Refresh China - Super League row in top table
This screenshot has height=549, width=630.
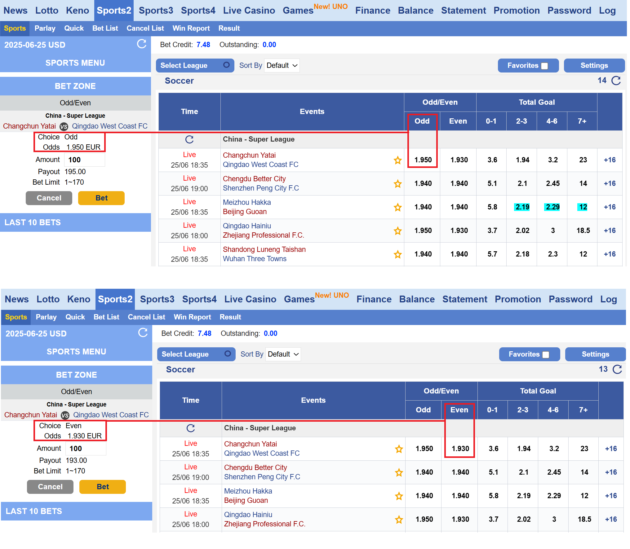click(189, 139)
